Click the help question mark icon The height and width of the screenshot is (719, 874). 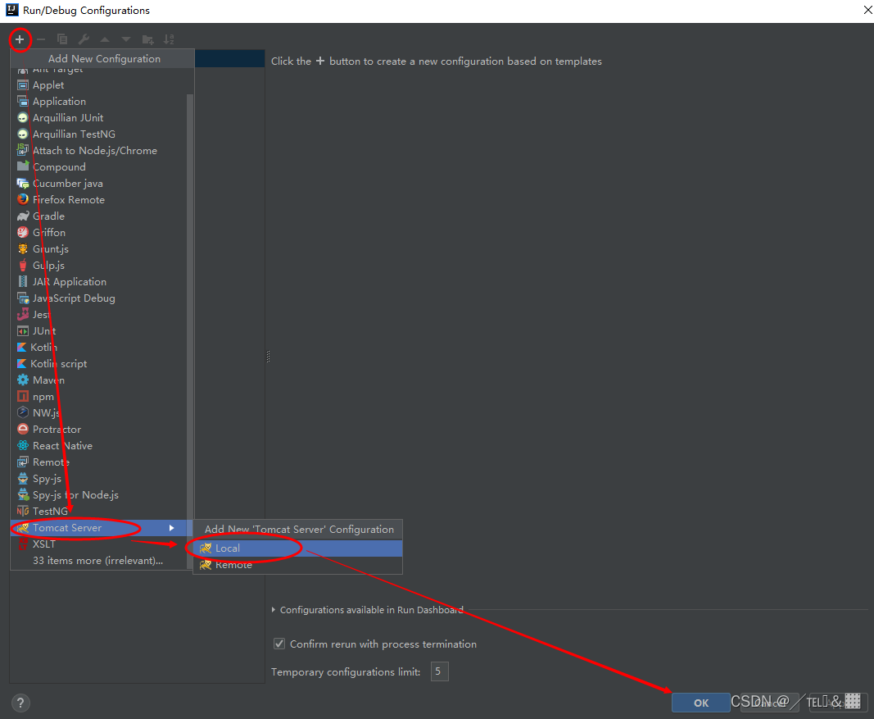pos(20,703)
